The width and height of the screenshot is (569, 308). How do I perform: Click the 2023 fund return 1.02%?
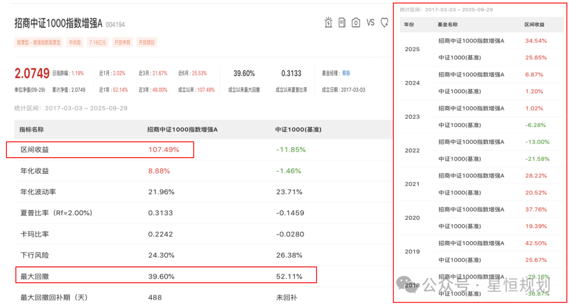(x=534, y=108)
